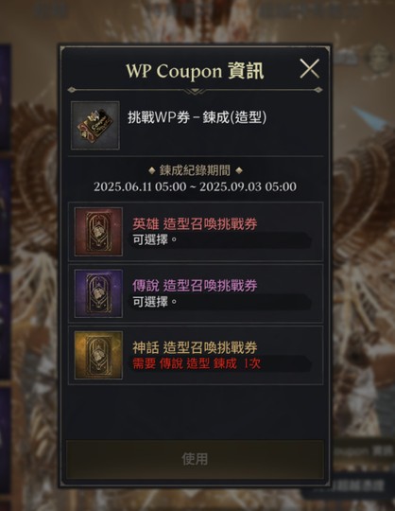This screenshot has width=395, height=511.
Task: Click the diamond left of 鍊成紀錄期間
Action: (x=151, y=170)
